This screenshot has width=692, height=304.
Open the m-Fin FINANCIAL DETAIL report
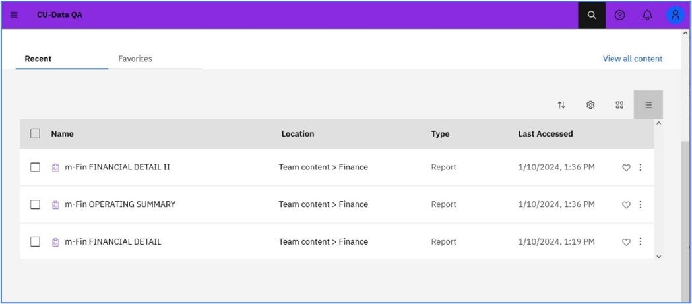click(113, 241)
